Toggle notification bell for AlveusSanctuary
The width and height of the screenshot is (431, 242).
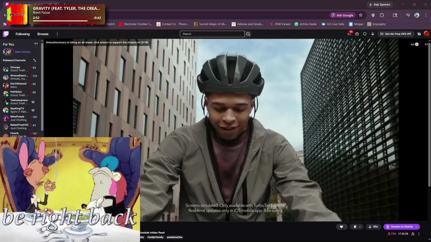click(355, 227)
